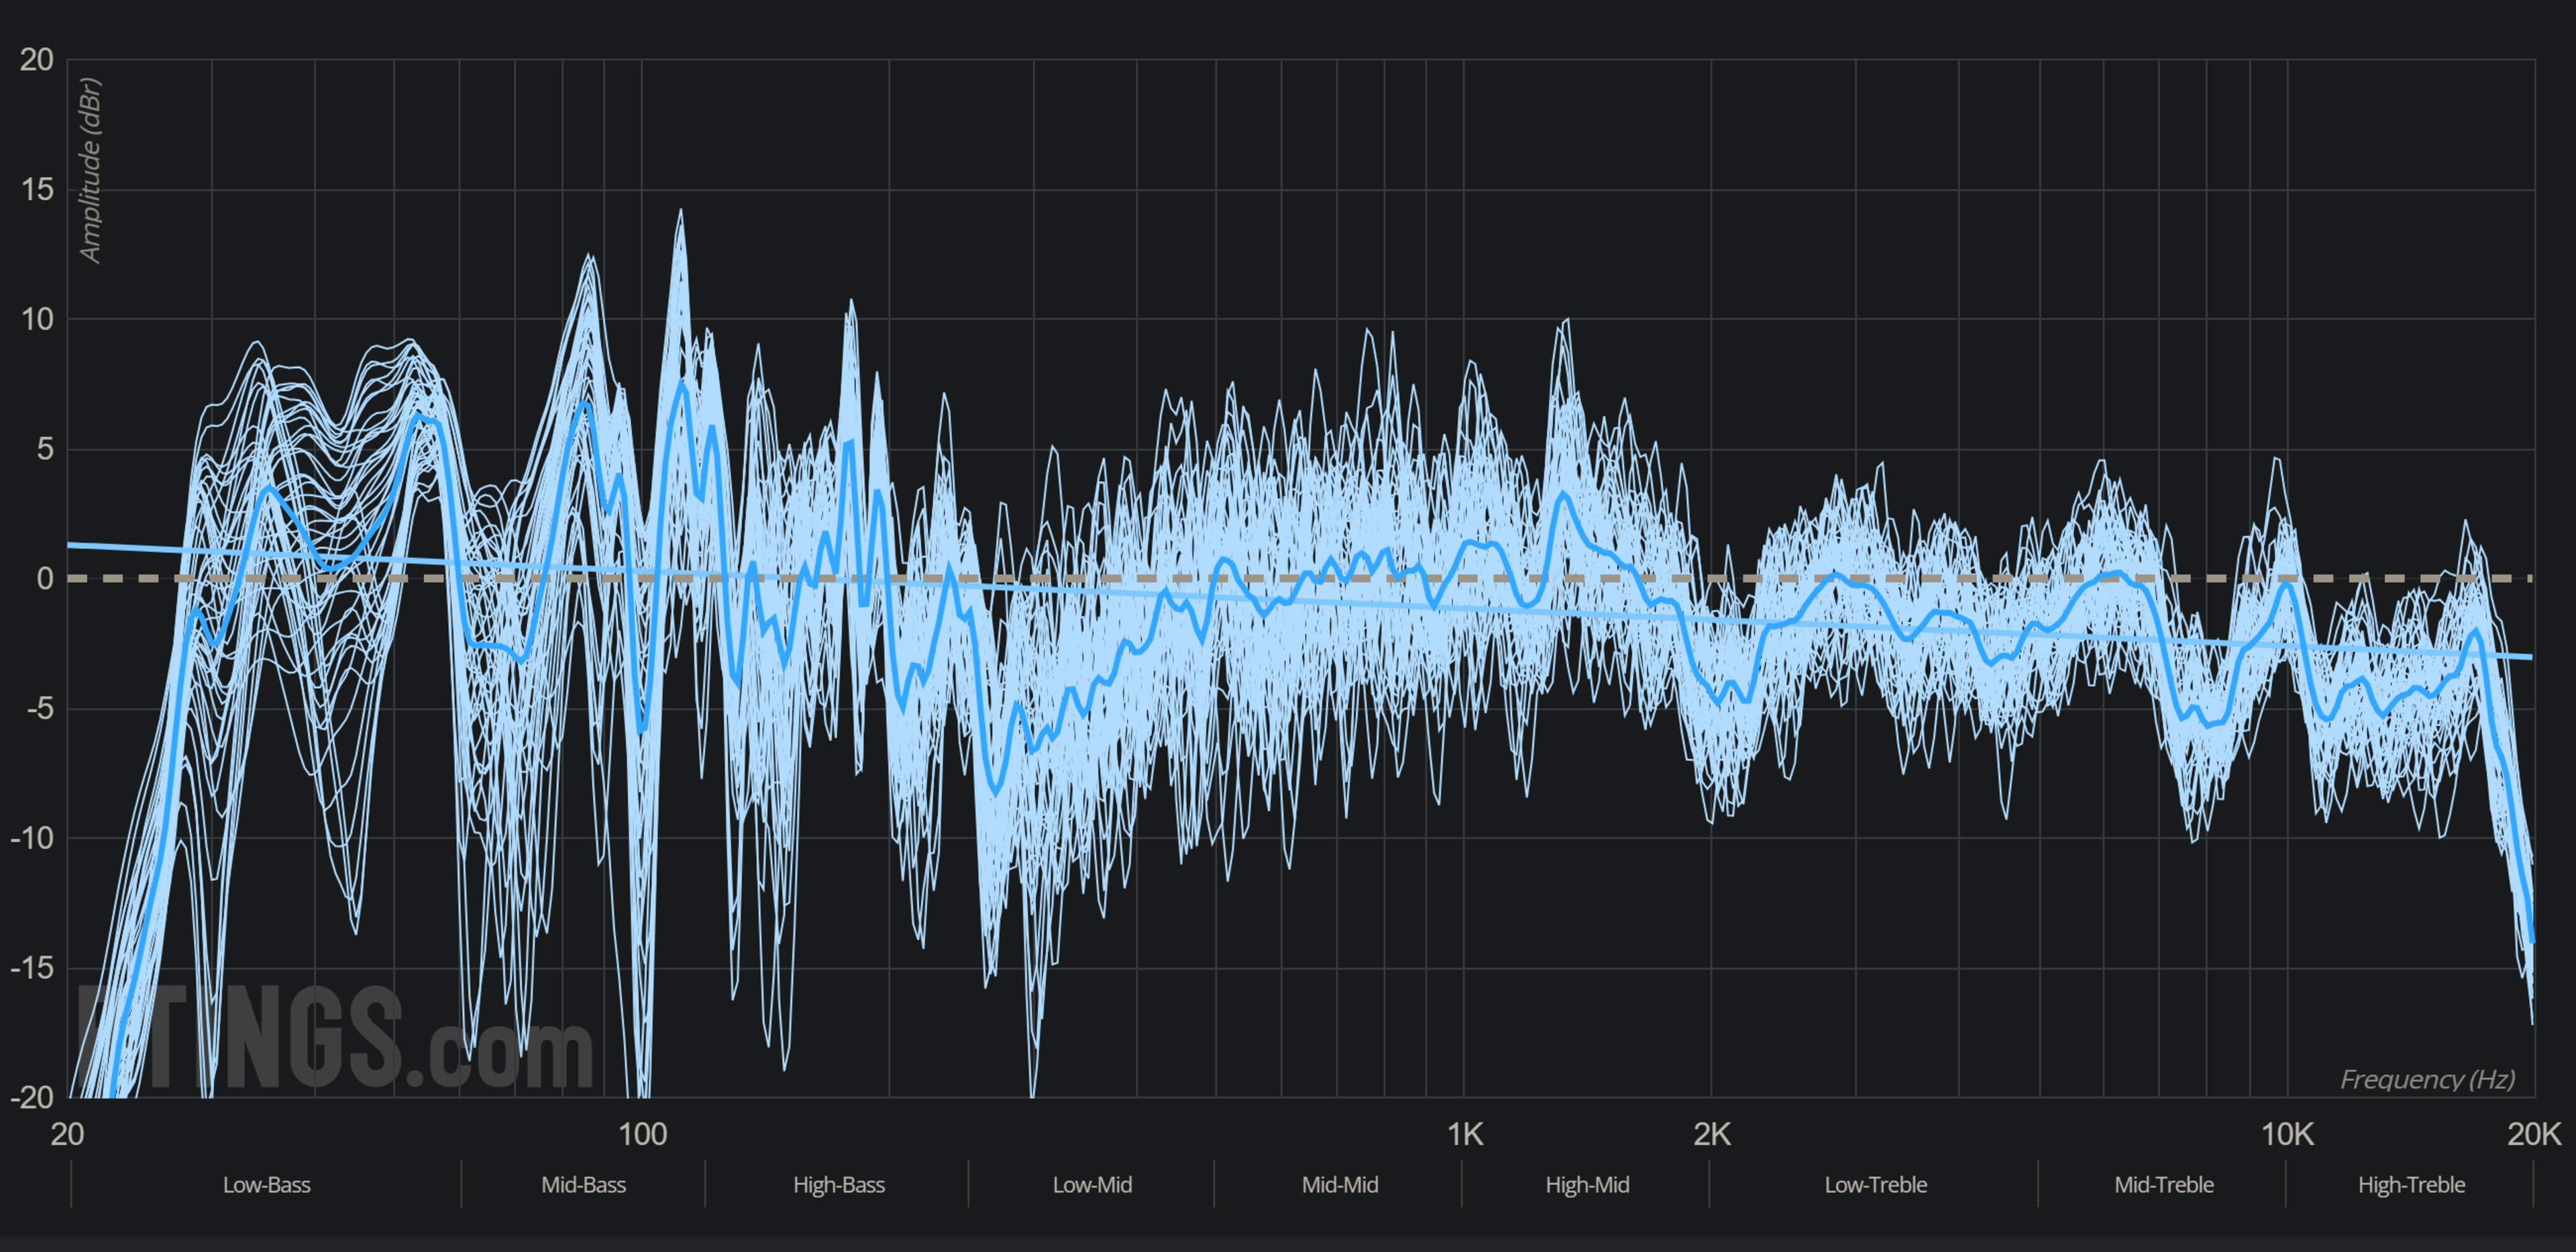Click the High-Treble band label
This screenshot has height=1252, width=2576.
point(2410,1185)
